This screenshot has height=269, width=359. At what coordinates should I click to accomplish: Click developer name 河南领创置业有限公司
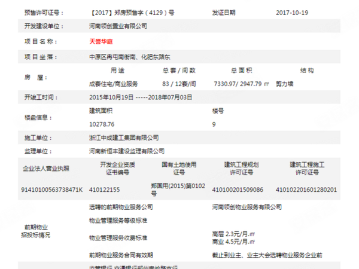[x=117, y=26]
